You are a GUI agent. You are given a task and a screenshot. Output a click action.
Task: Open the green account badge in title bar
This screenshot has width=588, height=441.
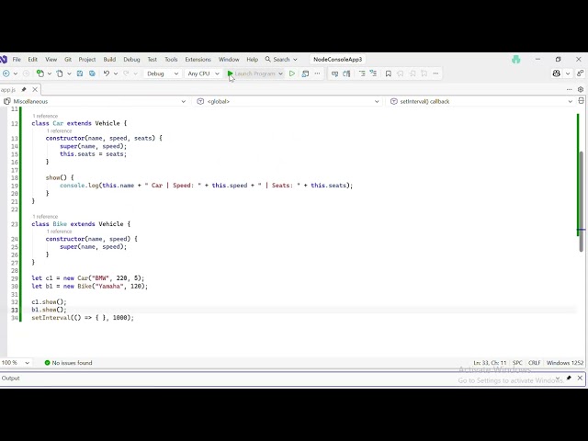tap(516, 59)
